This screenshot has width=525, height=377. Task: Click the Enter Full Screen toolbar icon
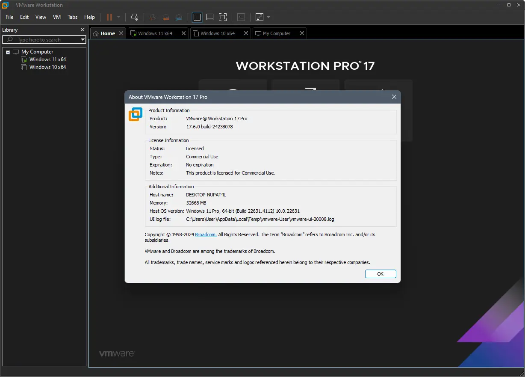coord(223,17)
